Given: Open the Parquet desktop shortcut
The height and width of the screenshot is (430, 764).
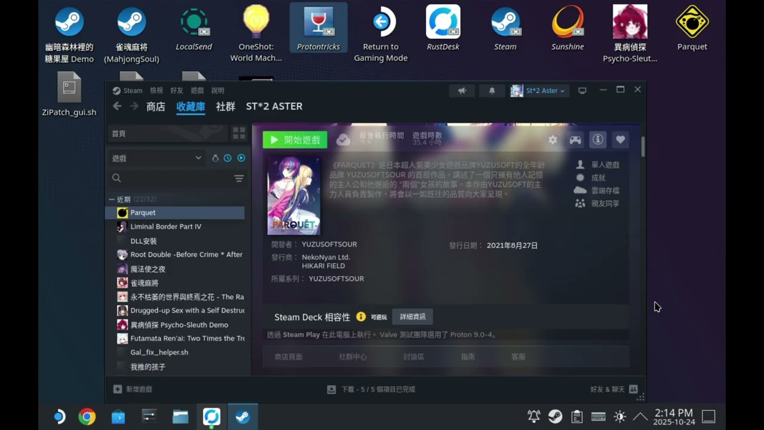Looking at the screenshot, I should click(692, 29).
